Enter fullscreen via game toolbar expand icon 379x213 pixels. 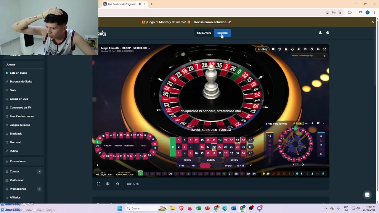[325, 49]
